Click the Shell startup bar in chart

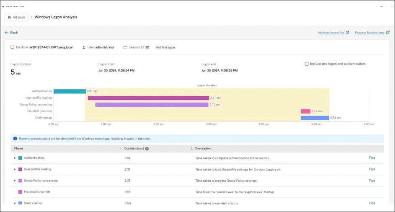[x=315, y=118]
